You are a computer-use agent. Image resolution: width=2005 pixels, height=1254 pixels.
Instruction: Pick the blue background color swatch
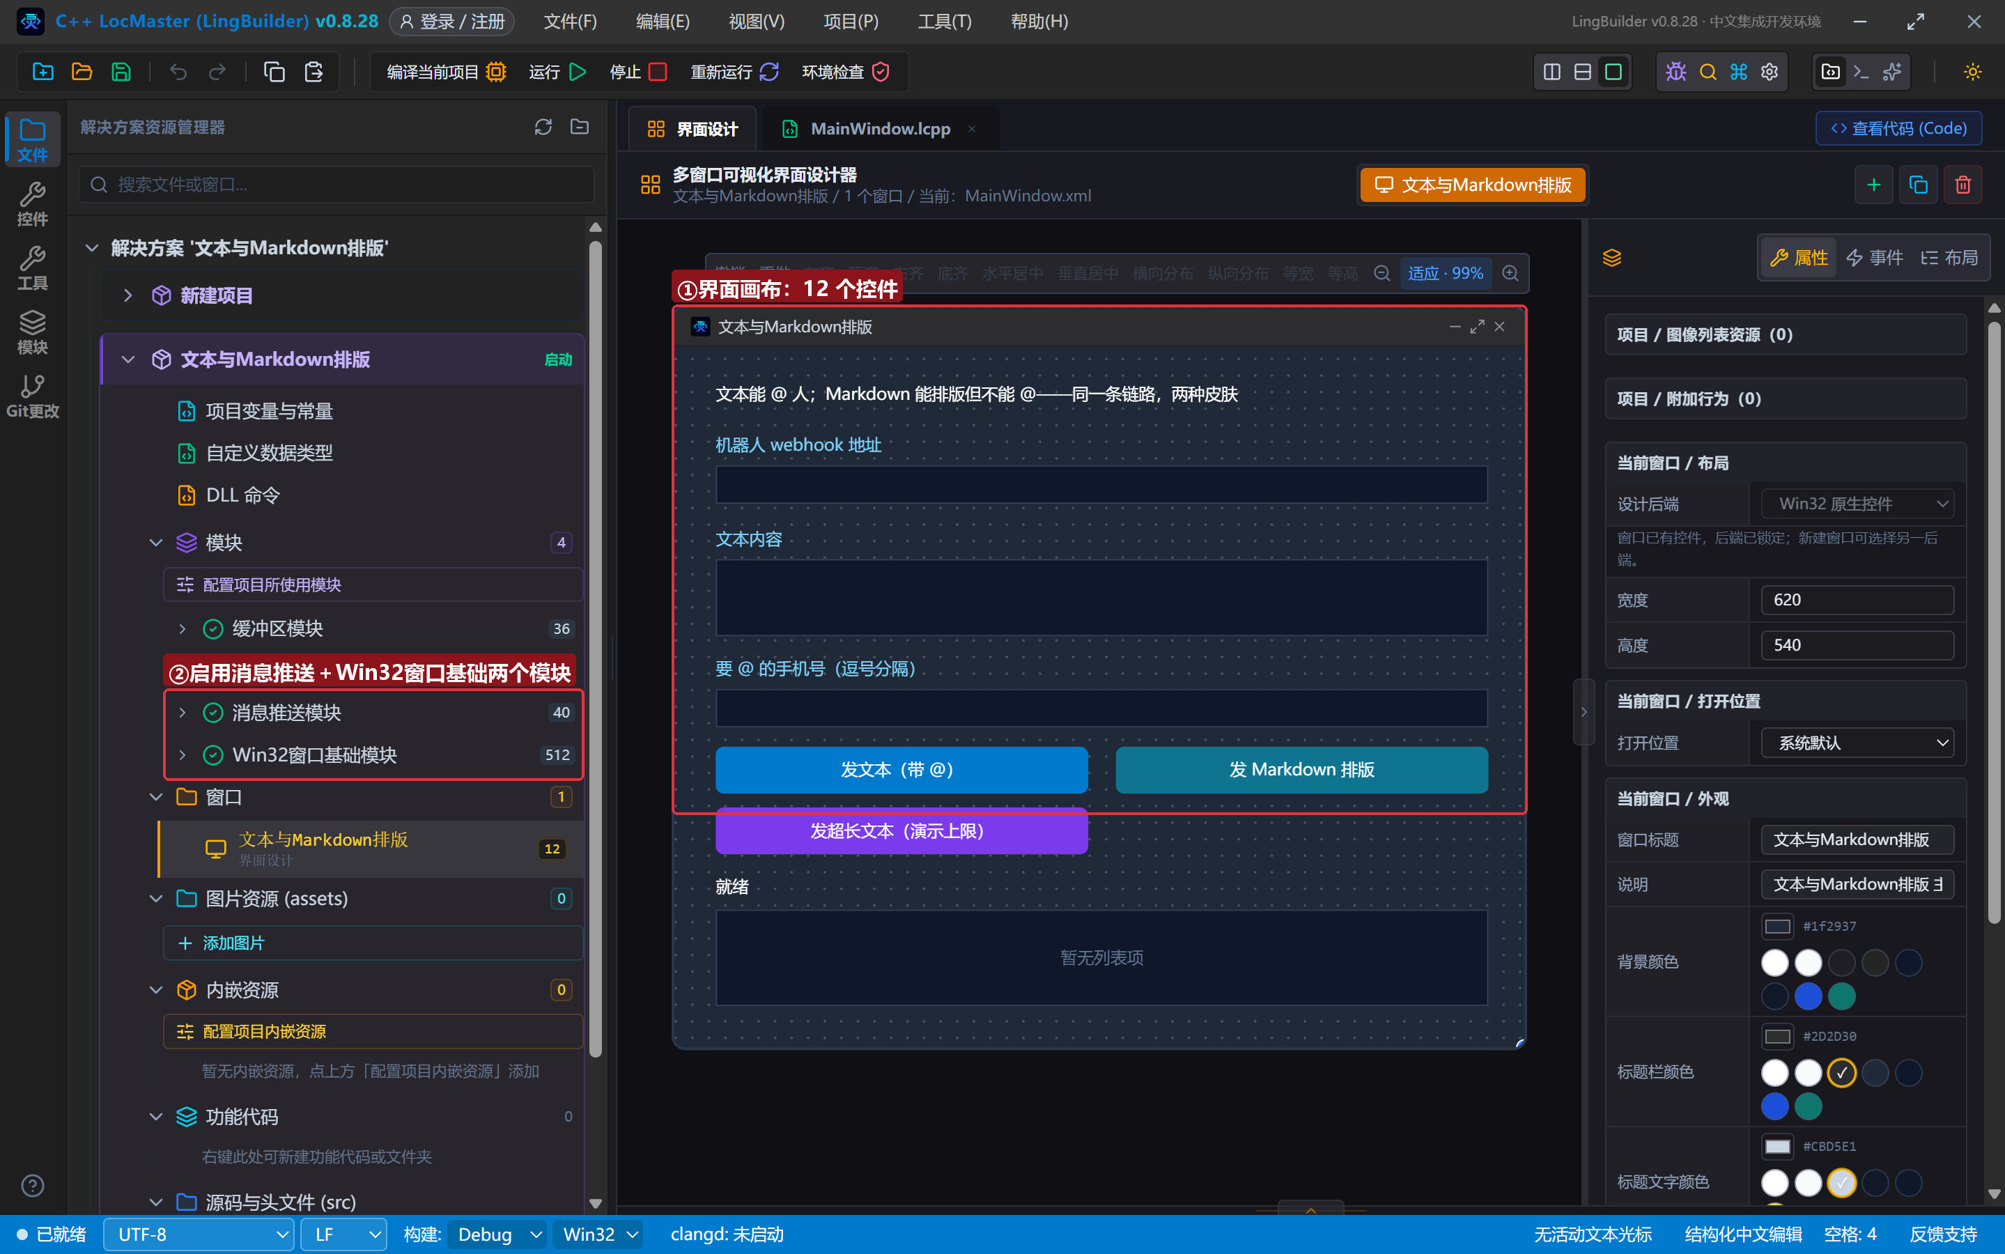(x=1808, y=996)
